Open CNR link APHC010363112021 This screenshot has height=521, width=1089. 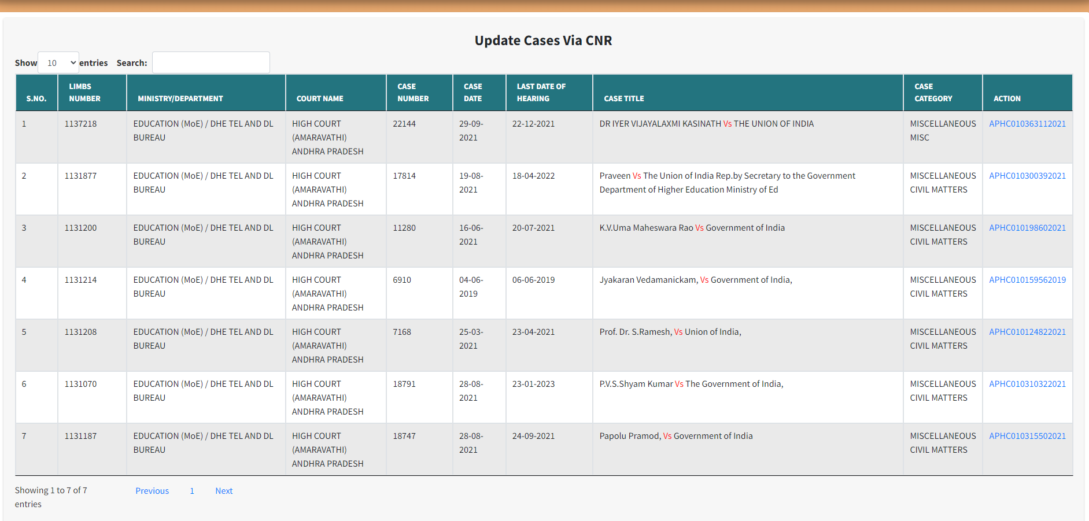1027,124
